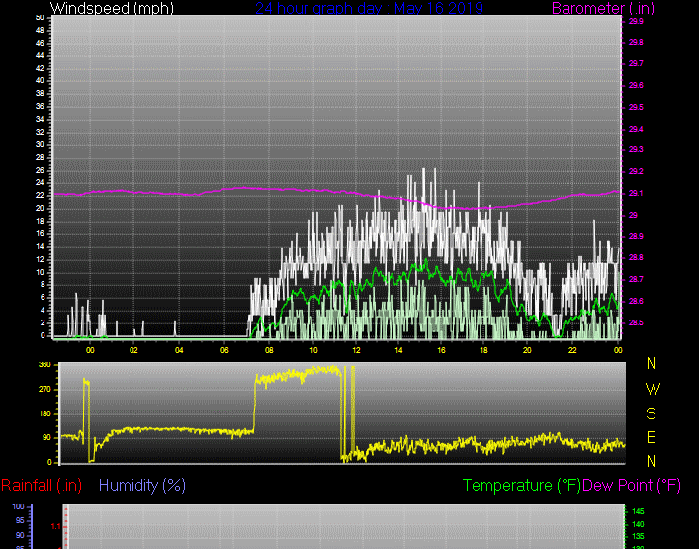Click rainfall scale value 1.1
Image resolution: width=699 pixels, height=549 pixels.
point(55,526)
